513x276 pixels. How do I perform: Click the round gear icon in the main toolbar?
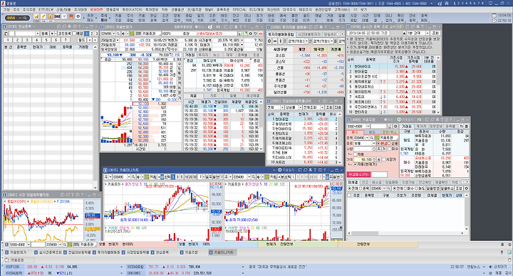click(x=78, y=16)
